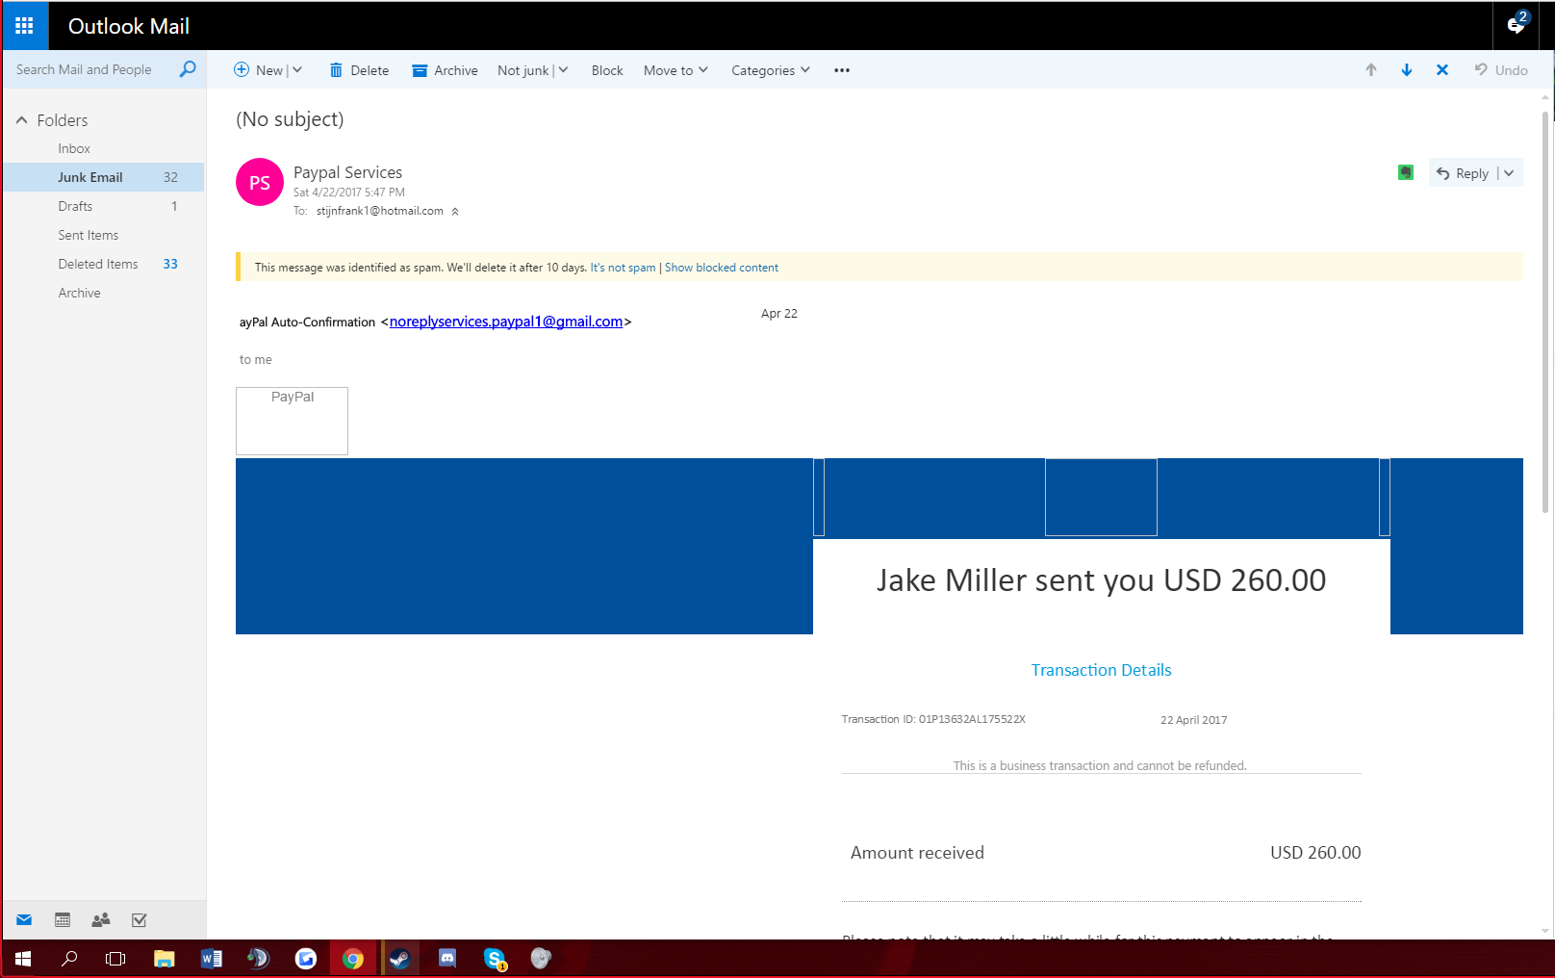Switch to Tasks module icon

140,920
